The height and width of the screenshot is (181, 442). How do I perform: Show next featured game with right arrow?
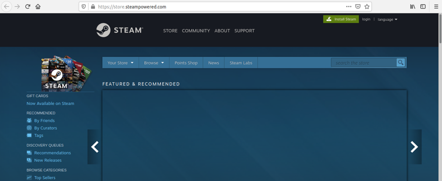tap(414, 147)
